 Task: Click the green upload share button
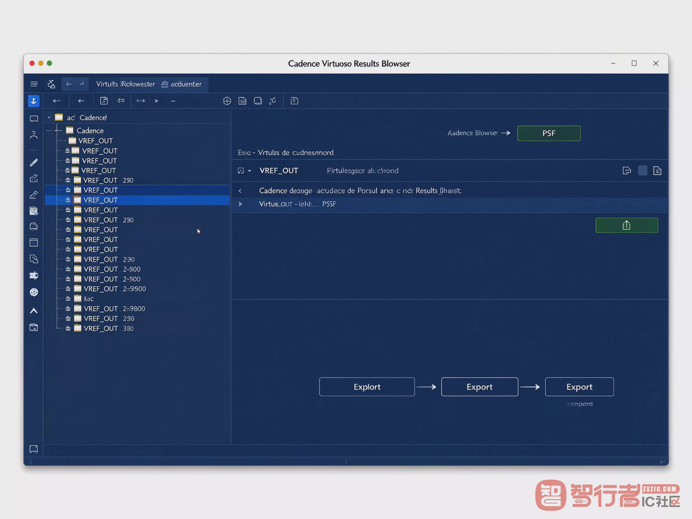627,225
